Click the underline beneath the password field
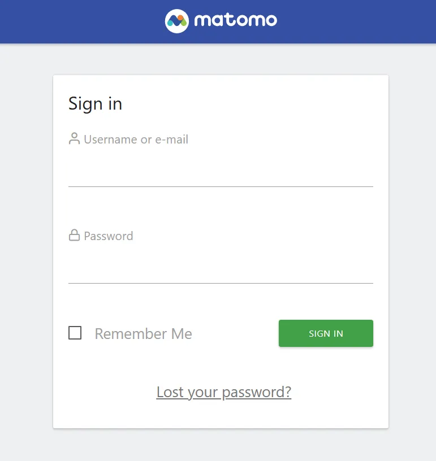Image resolution: width=436 pixels, height=461 pixels. [221, 281]
